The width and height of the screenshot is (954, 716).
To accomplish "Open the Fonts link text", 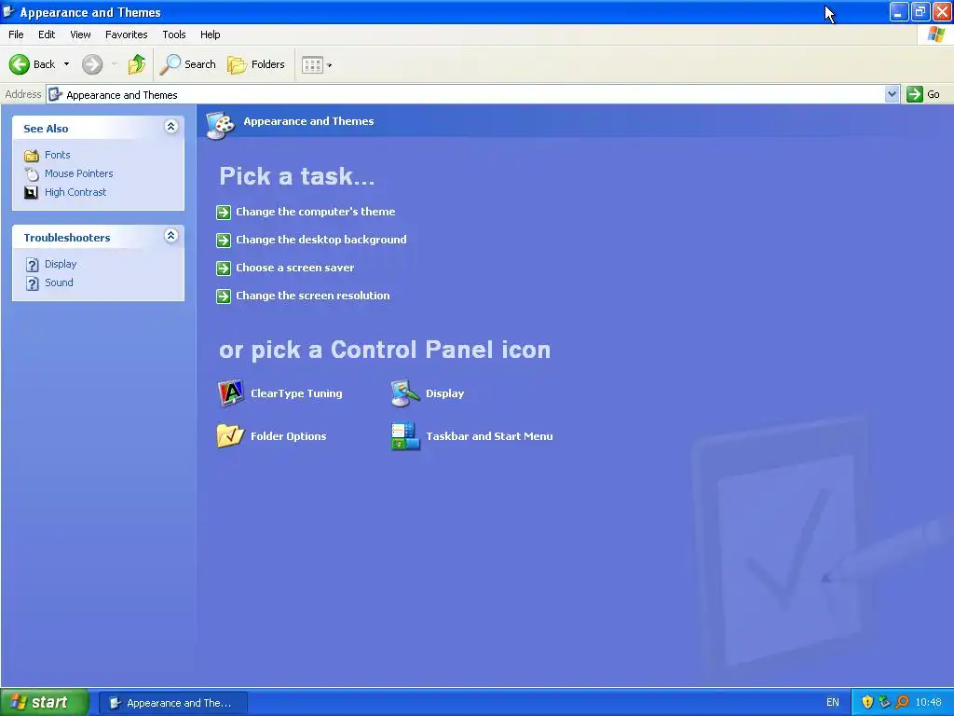I will [x=57, y=156].
